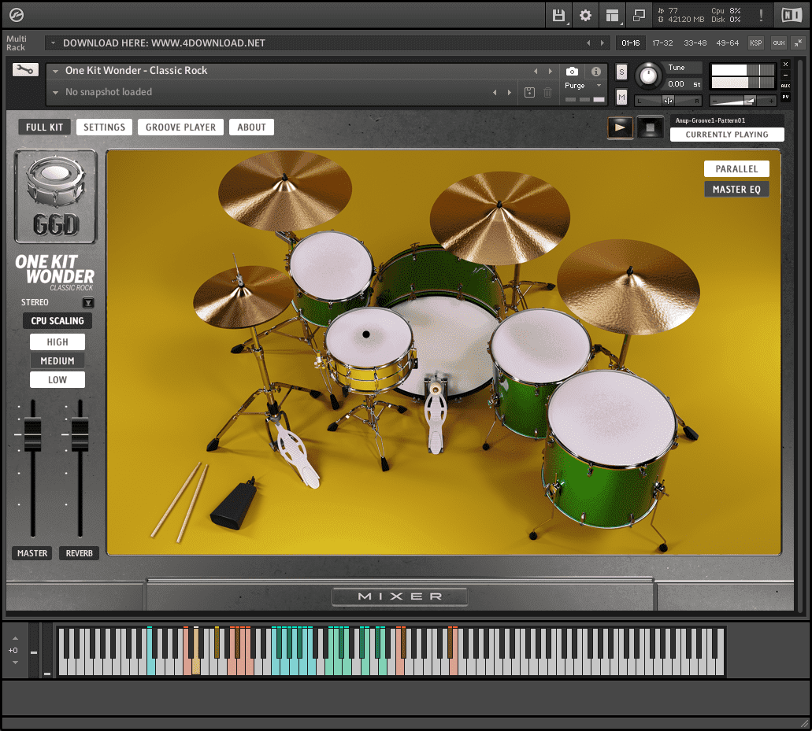Open the ABOUT tab
The image size is (812, 731).
[x=251, y=127]
